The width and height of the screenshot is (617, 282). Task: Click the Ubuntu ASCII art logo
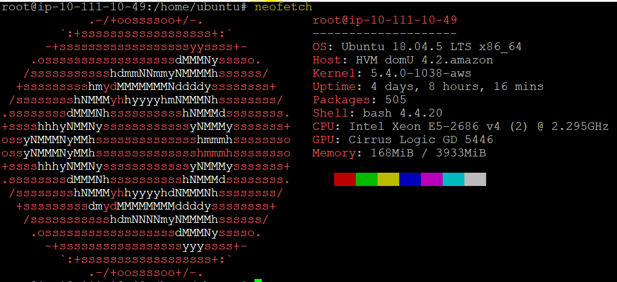tap(147, 140)
